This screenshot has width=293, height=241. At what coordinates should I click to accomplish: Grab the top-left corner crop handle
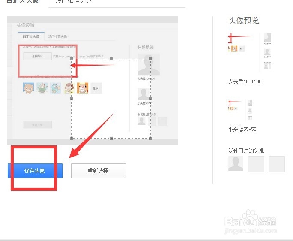click(x=71, y=59)
